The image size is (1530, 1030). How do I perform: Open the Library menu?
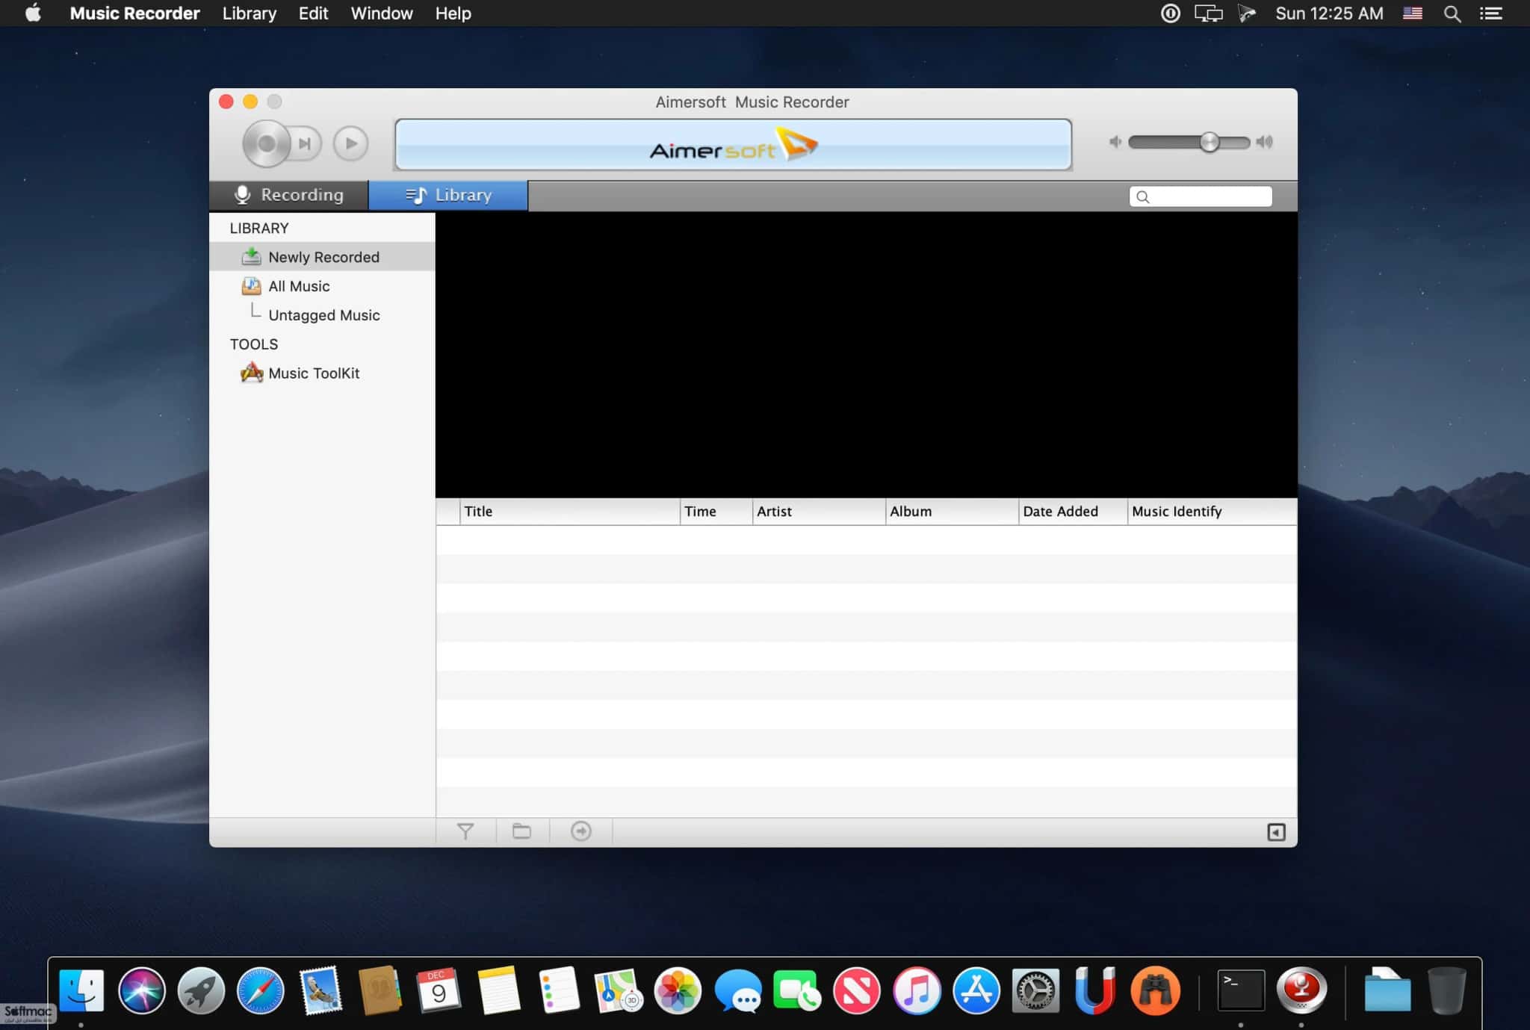250,13
